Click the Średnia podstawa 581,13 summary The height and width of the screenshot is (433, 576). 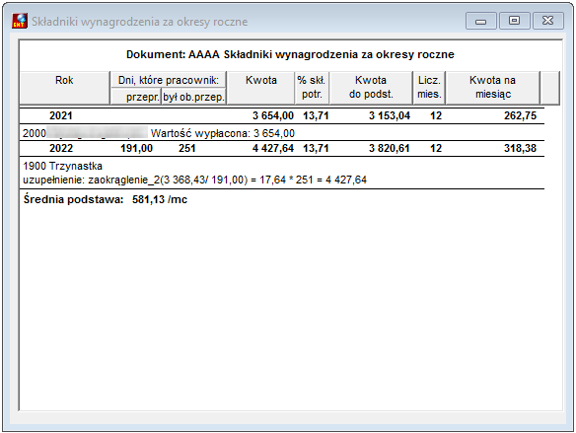[x=106, y=199]
